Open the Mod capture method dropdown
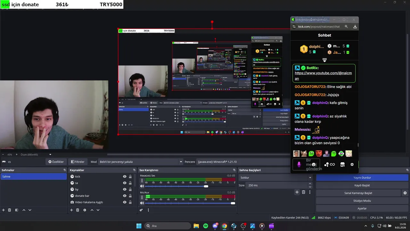 (141, 162)
